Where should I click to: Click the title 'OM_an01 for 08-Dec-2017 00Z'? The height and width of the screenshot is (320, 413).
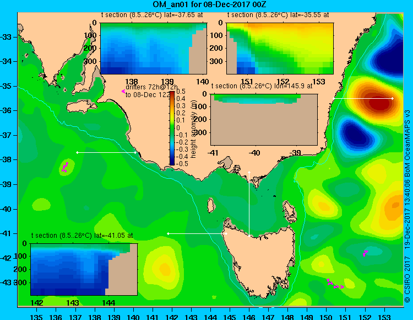coord(209,4)
